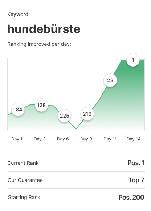The image size is (151, 211).
Task: Click the Day 3 axis label
Action: pyautogui.click(x=40, y=139)
